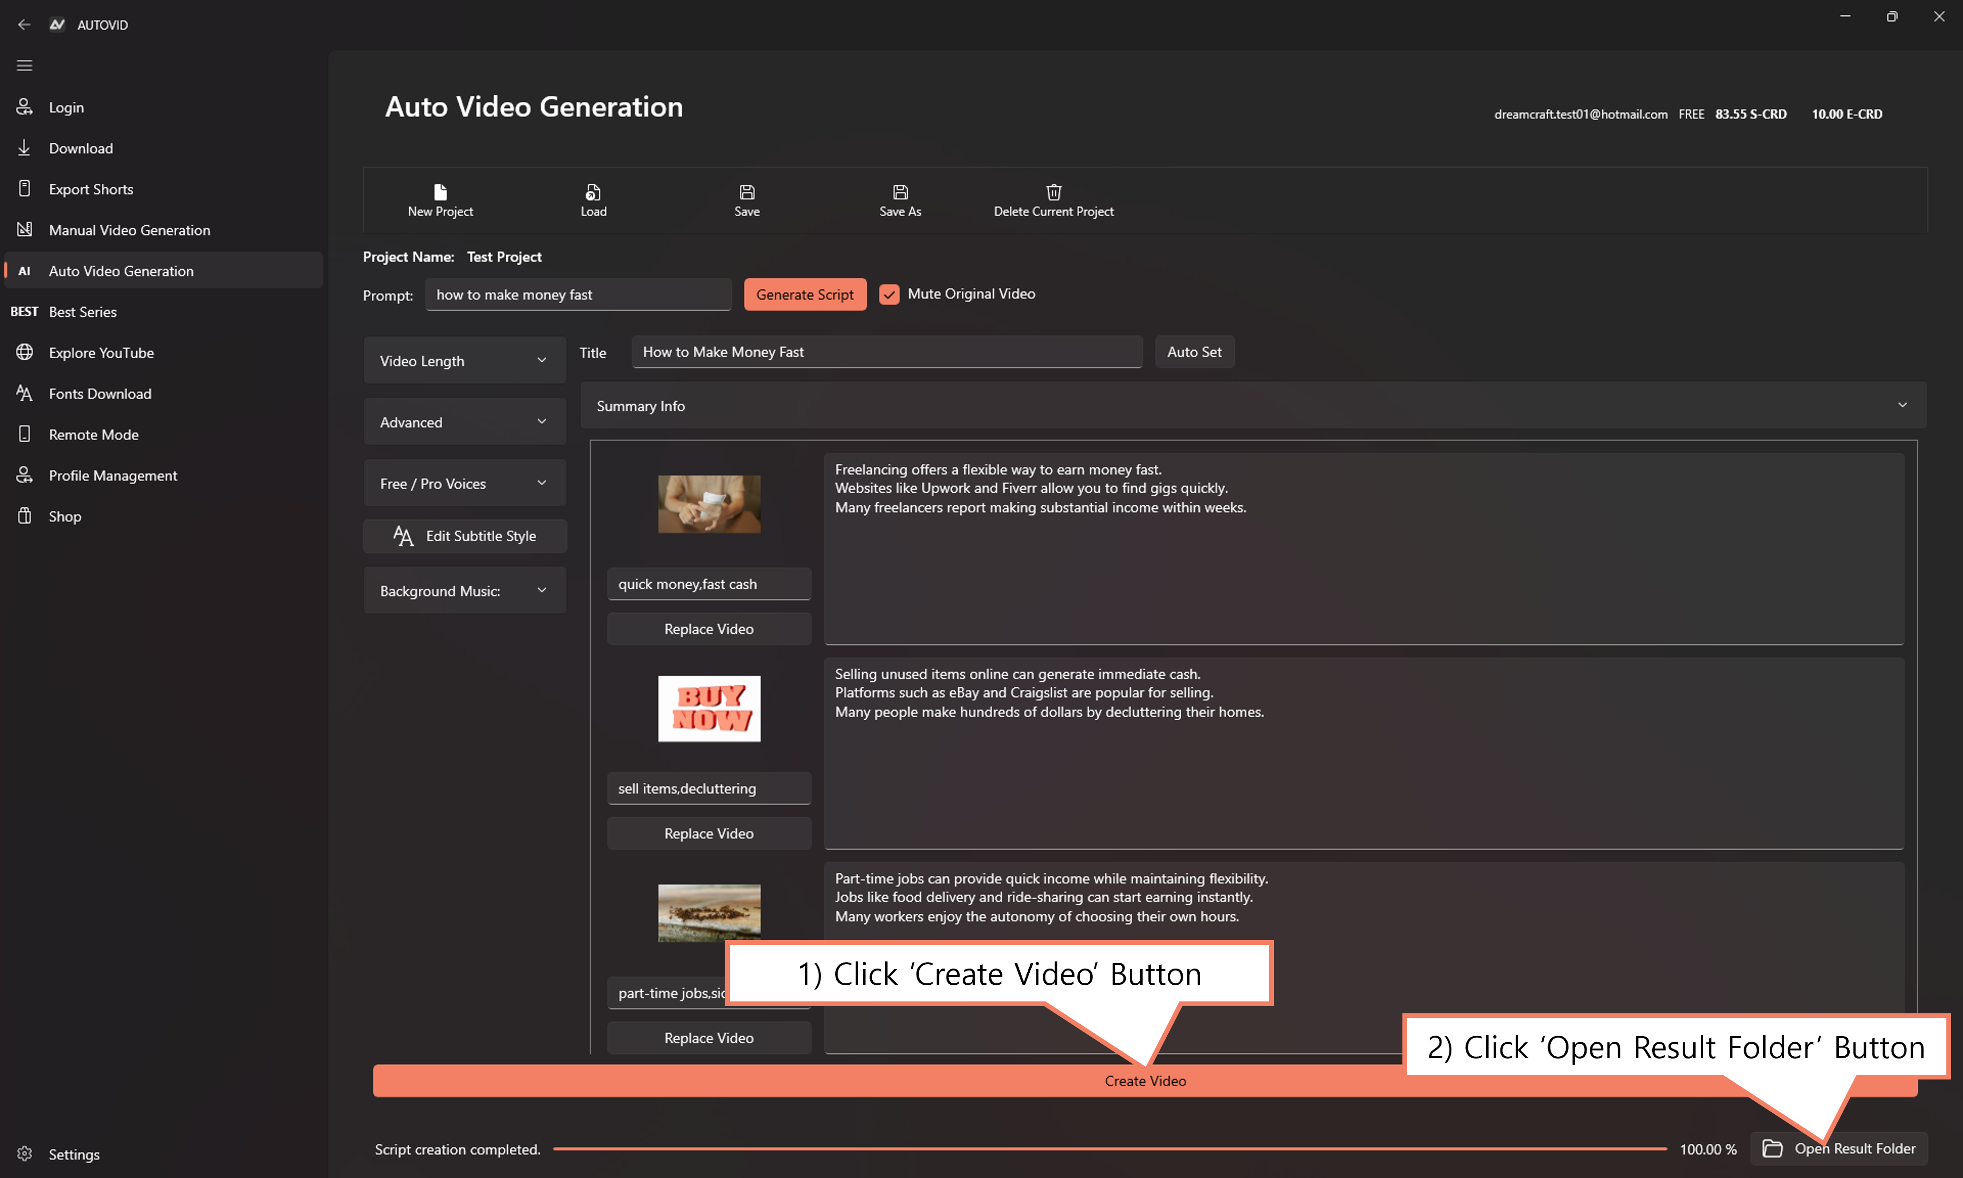The width and height of the screenshot is (1963, 1178).
Task: Open the Background Music dropdown
Action: [x=464, y=591]
